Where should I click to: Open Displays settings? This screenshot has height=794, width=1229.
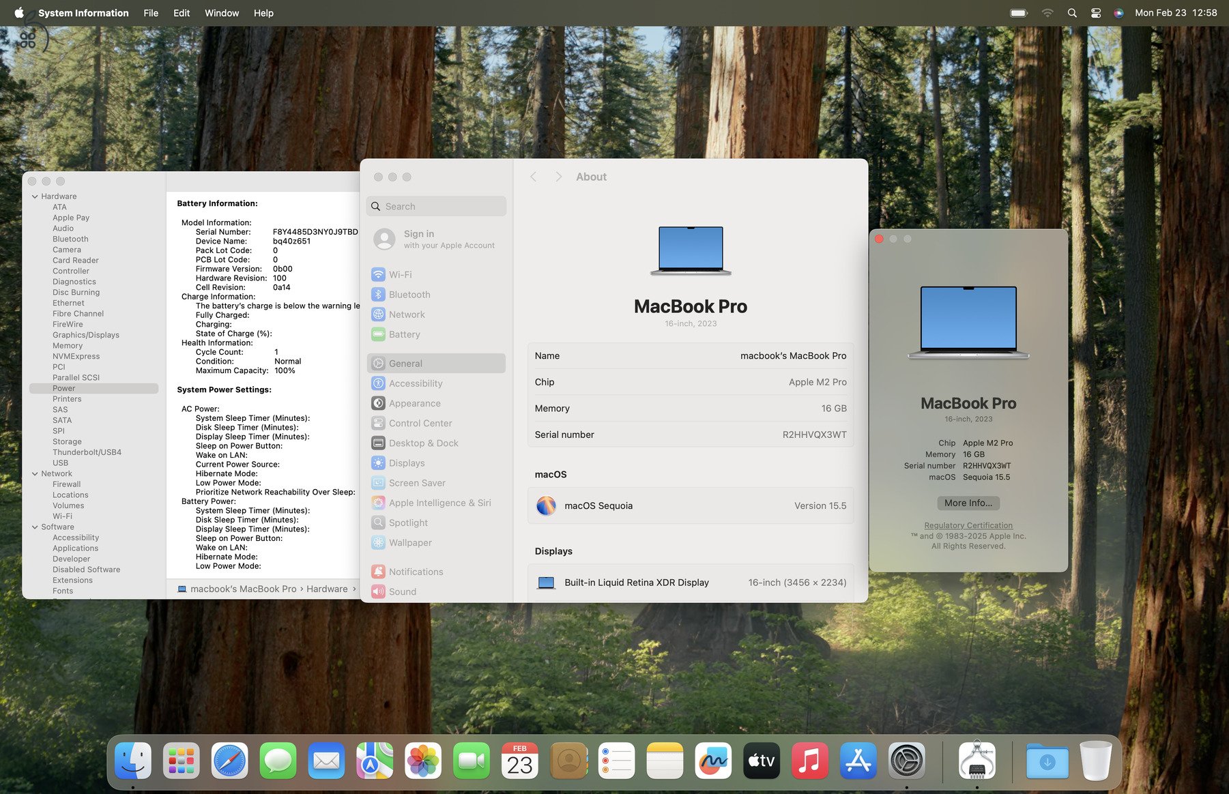(407, 462)
